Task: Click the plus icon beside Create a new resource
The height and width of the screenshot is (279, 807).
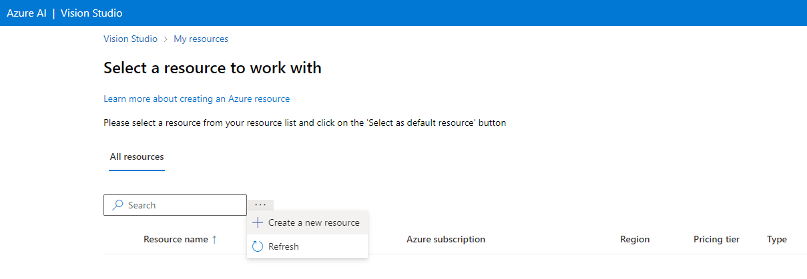Action: (258, 222)
